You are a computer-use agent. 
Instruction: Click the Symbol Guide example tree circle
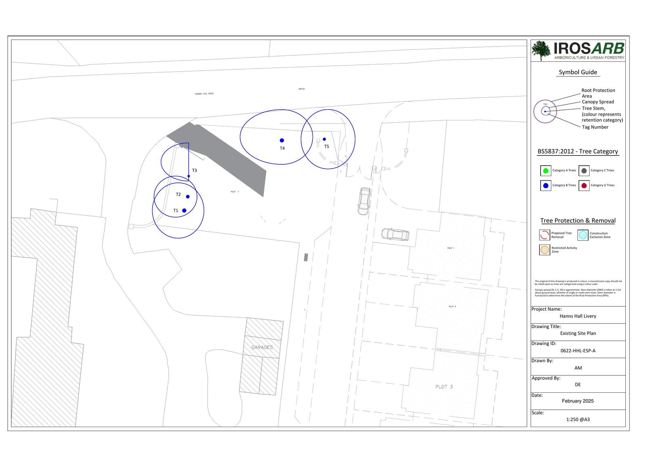[545, 112]
